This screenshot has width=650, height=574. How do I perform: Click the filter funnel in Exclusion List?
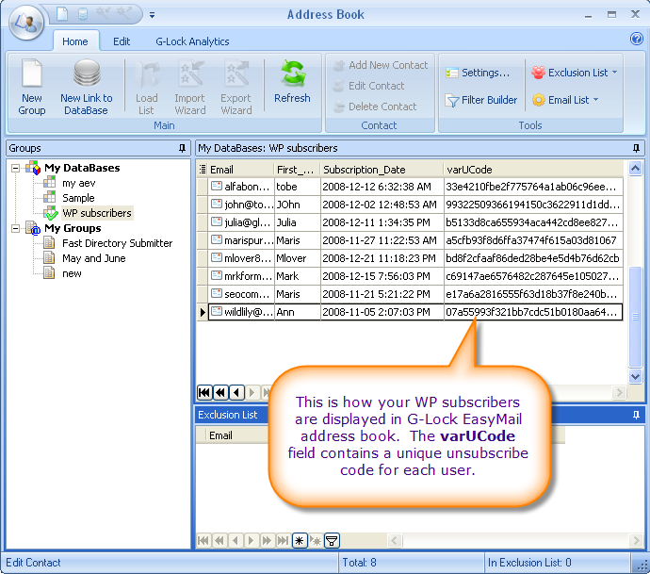click(x=332, y=540)
